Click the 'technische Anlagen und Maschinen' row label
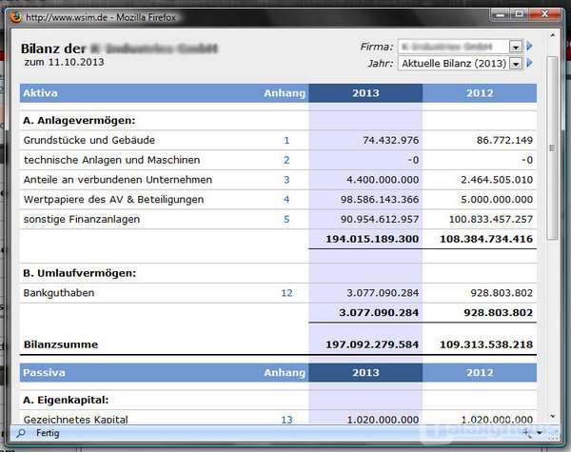This screenshot has width=571, height=452. [111, 160]
